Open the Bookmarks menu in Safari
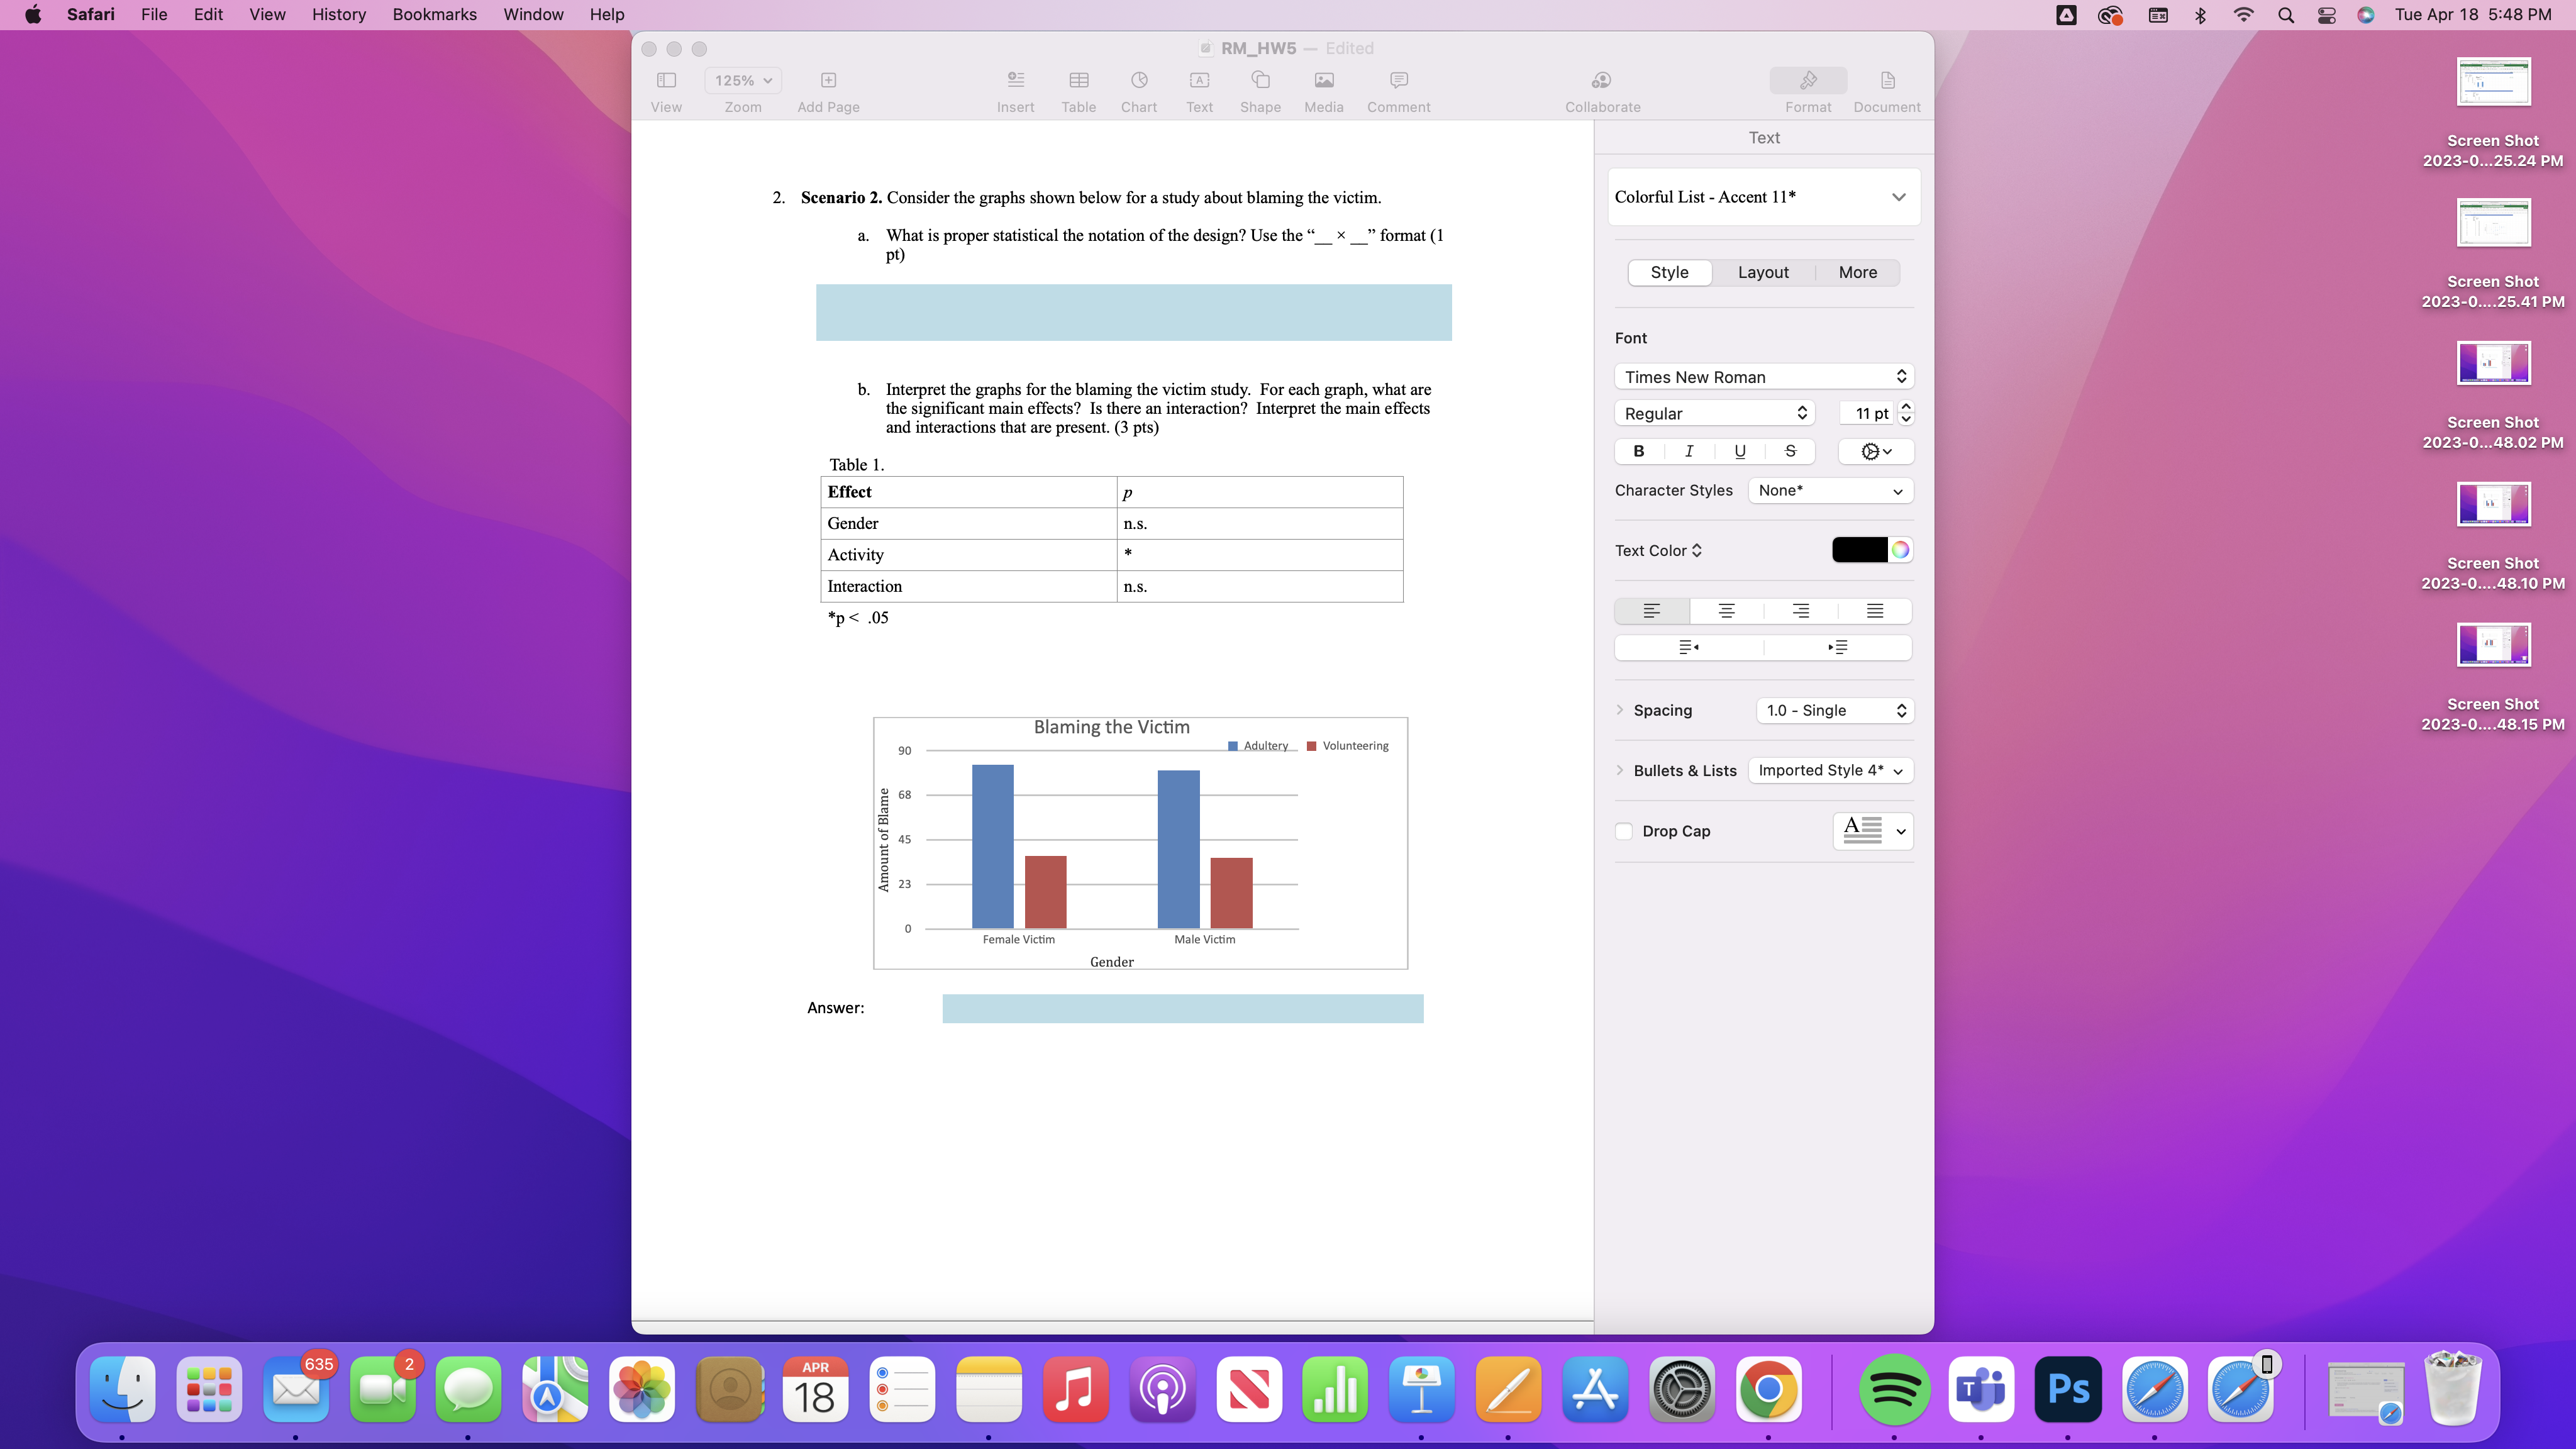The image size is (2576, 1449). pos(433,14)
